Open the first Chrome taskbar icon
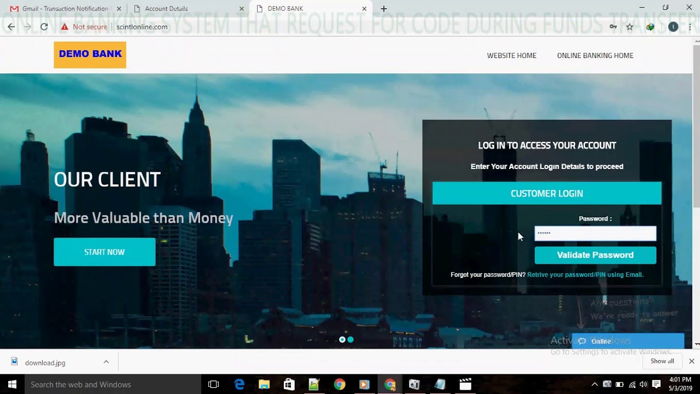 pyautogui.click(x=340, y=384)
